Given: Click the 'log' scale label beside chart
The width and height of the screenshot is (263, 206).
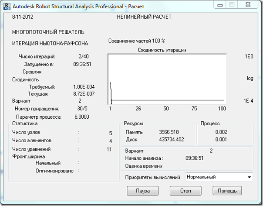Looking at the screenshot, I should (250, 79).
